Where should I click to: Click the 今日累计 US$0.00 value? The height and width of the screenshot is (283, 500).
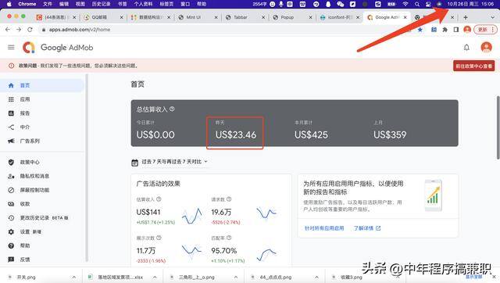pos(155,134)
